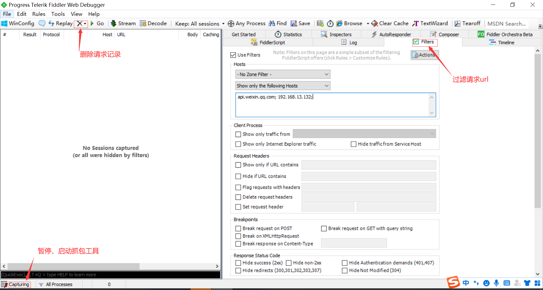The image size is (543, 290).
Task: Open the TextWizard tool
Action: pos(430,23)
